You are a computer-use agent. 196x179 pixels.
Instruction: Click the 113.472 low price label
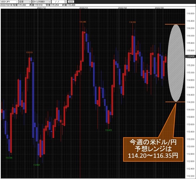(109, 130)
